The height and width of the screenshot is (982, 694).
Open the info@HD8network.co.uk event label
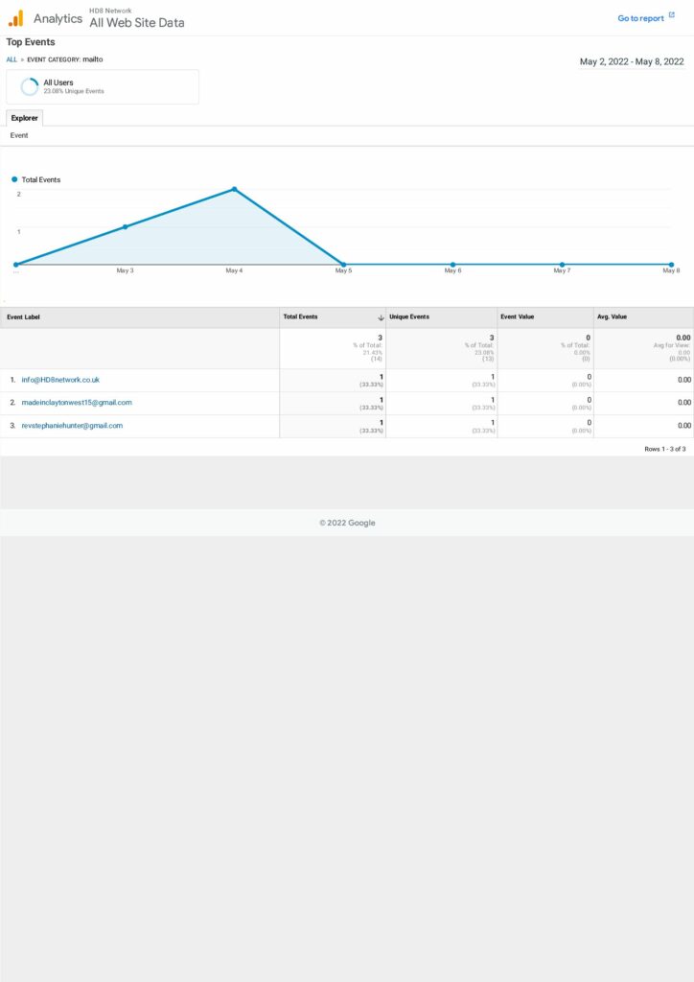[60, 380]
